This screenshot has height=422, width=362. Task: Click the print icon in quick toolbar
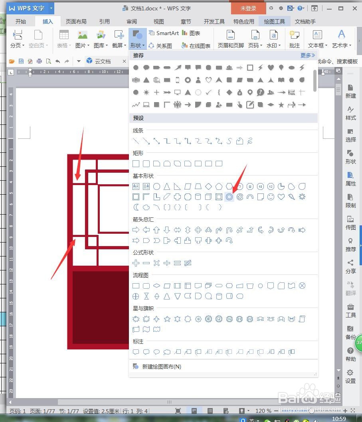[x=40, y=61]
